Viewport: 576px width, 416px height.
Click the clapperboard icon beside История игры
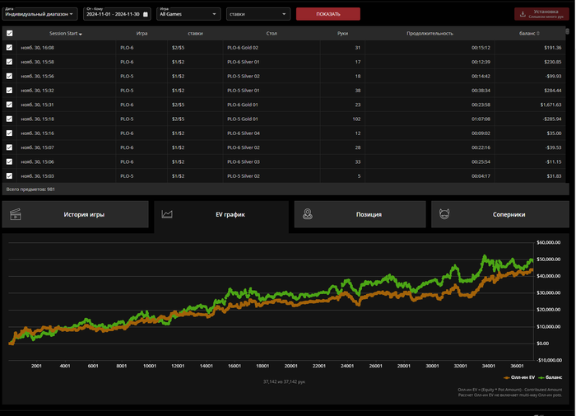(x=16, y=214)
